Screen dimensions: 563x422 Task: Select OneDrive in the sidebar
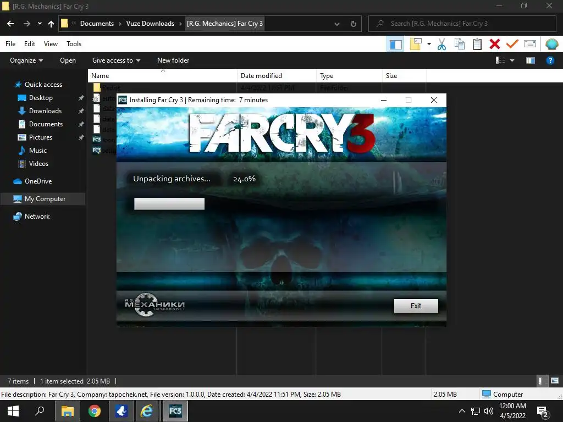click(38, 181)
